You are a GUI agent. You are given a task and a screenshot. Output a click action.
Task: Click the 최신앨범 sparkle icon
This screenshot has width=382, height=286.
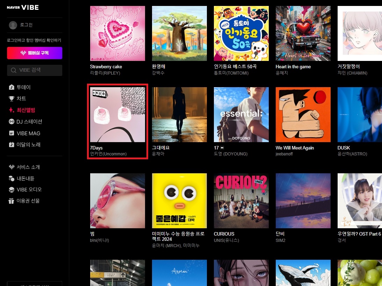point(12,110)
